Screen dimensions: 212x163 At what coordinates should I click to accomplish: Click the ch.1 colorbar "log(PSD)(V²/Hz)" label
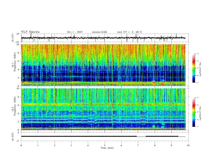point(200,70)
